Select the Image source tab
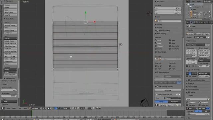Viewport: 213px width, 120px height. coord(161,102)
